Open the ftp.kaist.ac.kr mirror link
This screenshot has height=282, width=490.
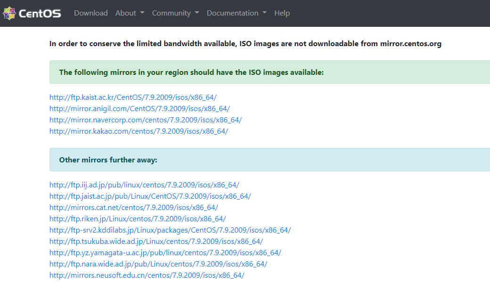[x=133, y=97]
